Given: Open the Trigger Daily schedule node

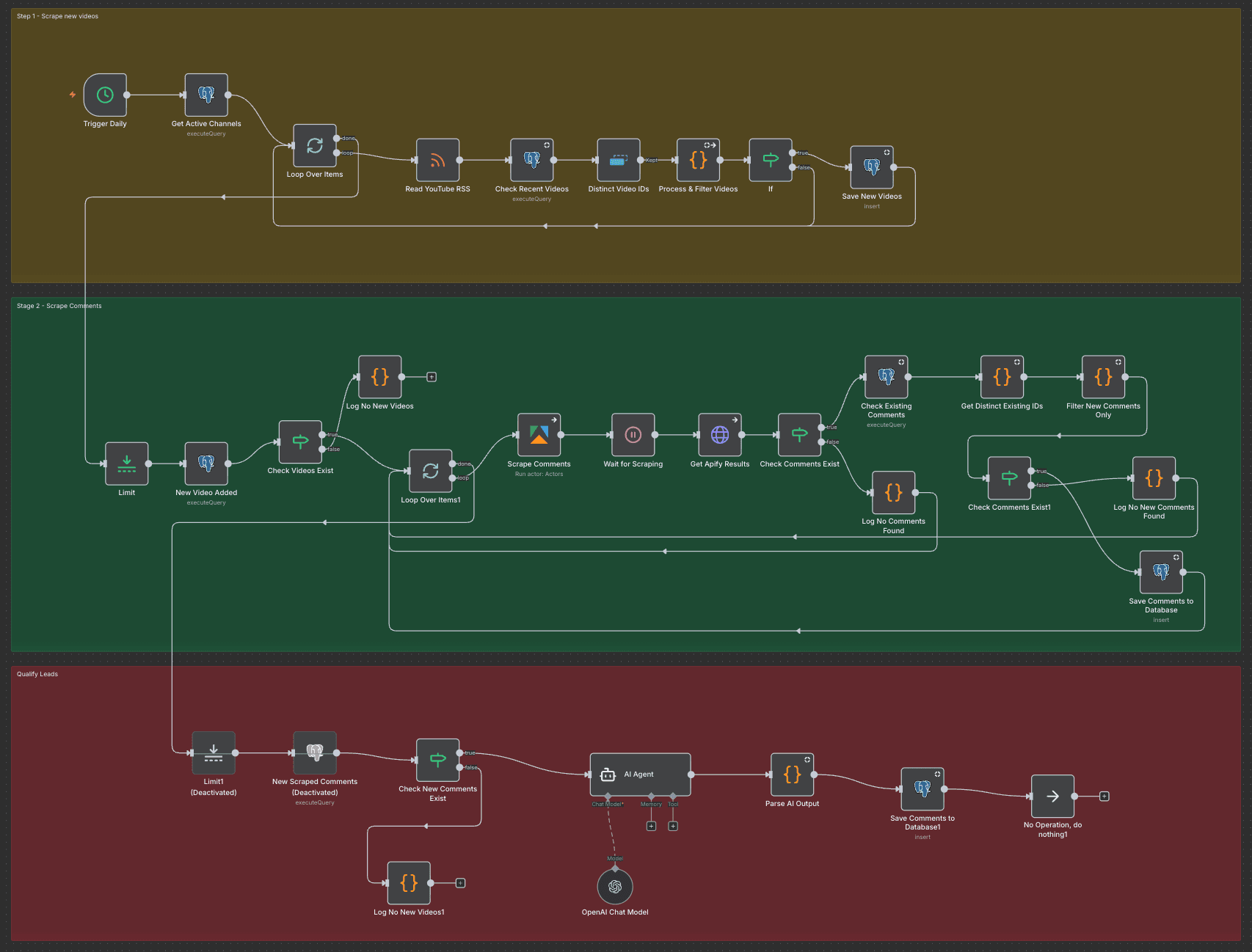Looking at the screenshot, I should pyautogui.click(x=104, y=95).
